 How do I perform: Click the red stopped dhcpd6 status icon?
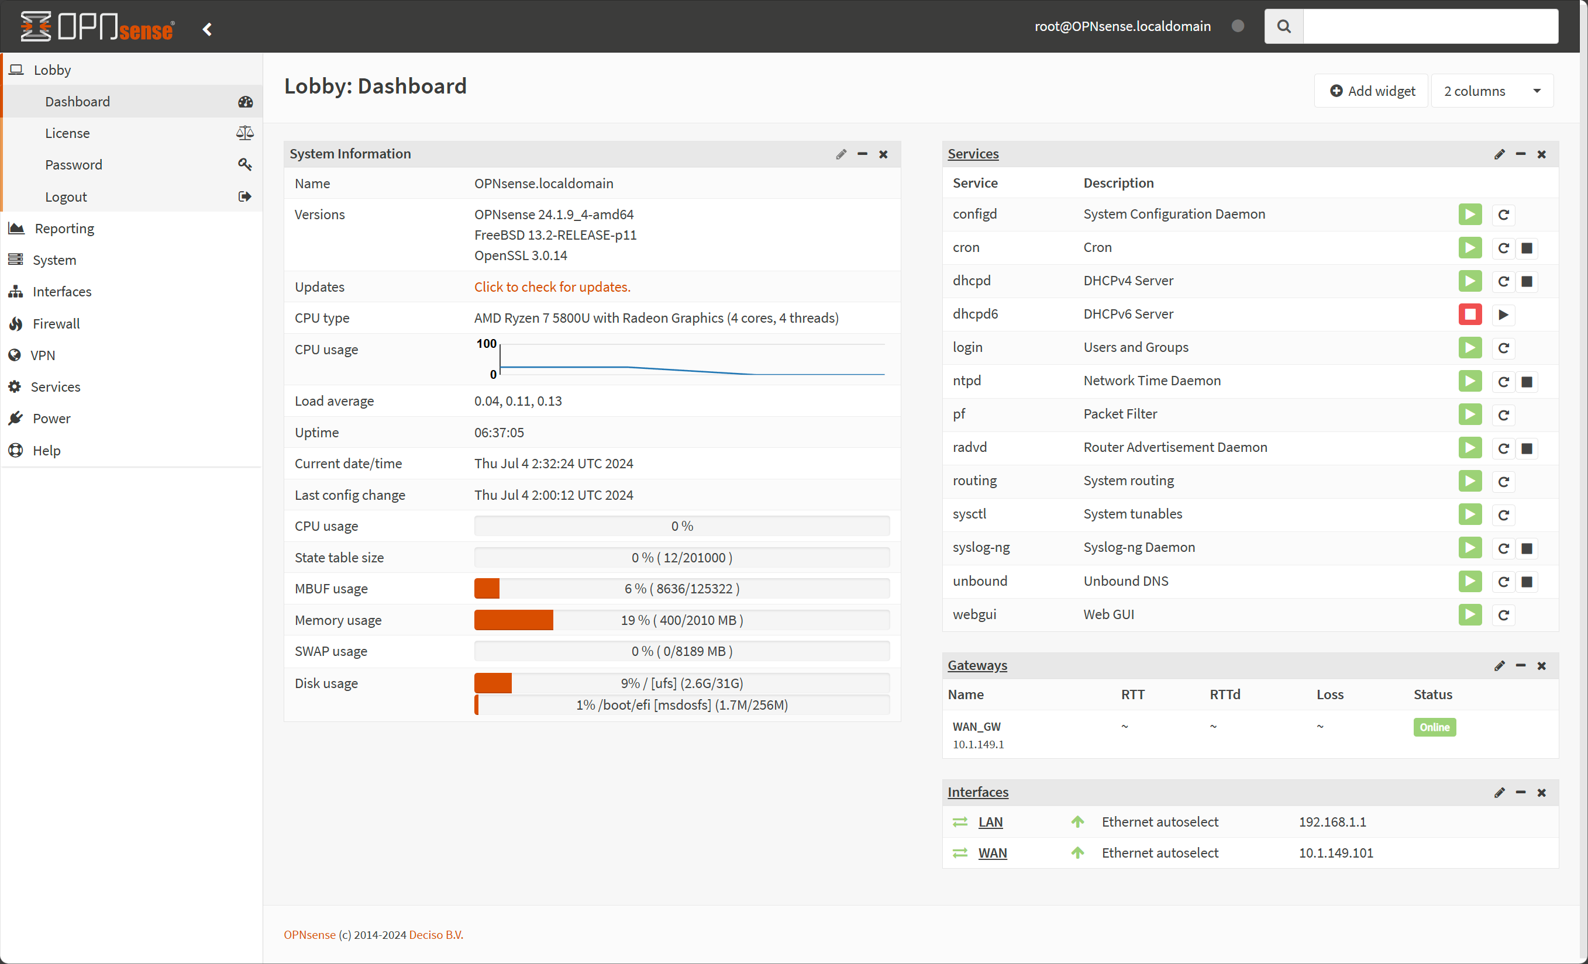click(x=1470, y=315)
